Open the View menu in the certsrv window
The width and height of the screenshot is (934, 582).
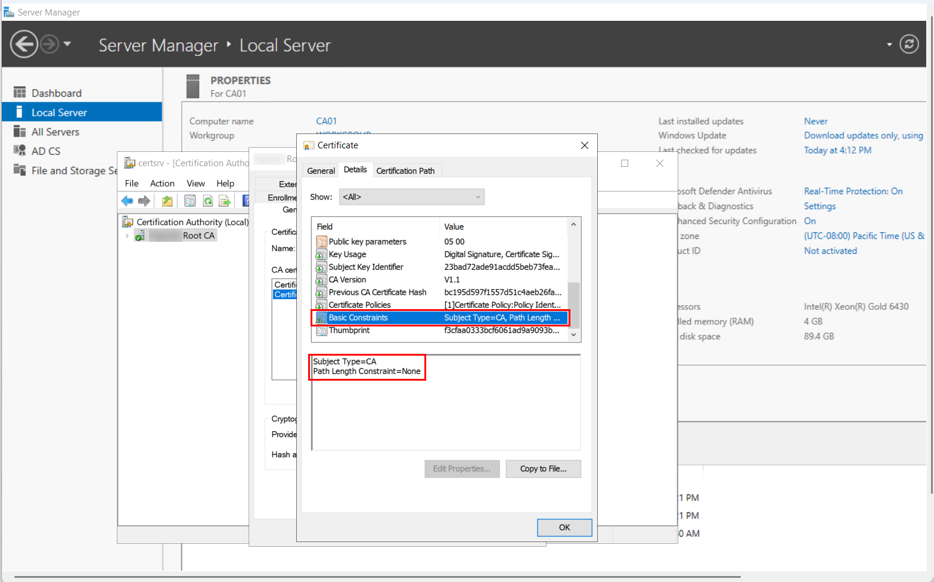(x=196, y=183)
